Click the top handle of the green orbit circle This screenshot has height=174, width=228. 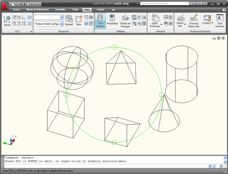(114, 47)
